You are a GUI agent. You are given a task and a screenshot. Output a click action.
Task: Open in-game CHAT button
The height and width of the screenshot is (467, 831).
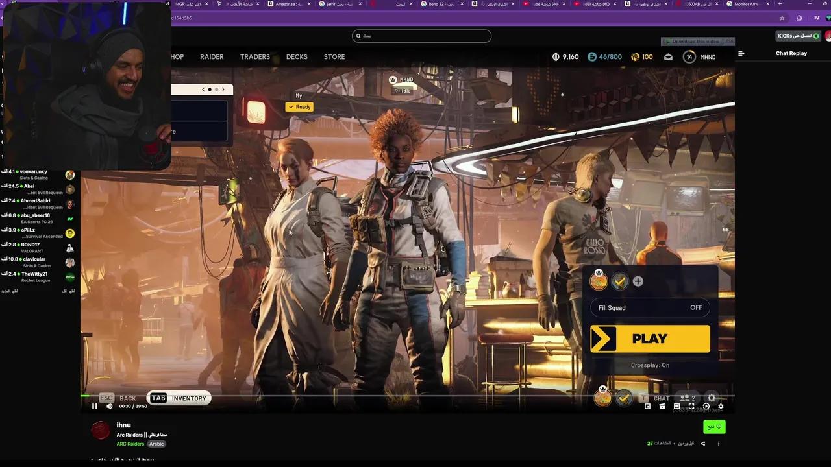point(654,398)
